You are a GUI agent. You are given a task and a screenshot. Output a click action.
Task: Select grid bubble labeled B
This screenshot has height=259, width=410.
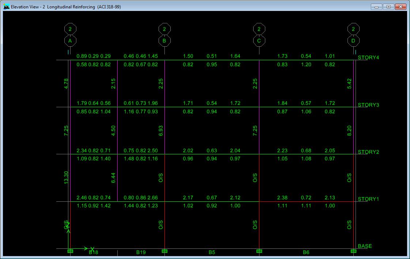coord(164,41)
